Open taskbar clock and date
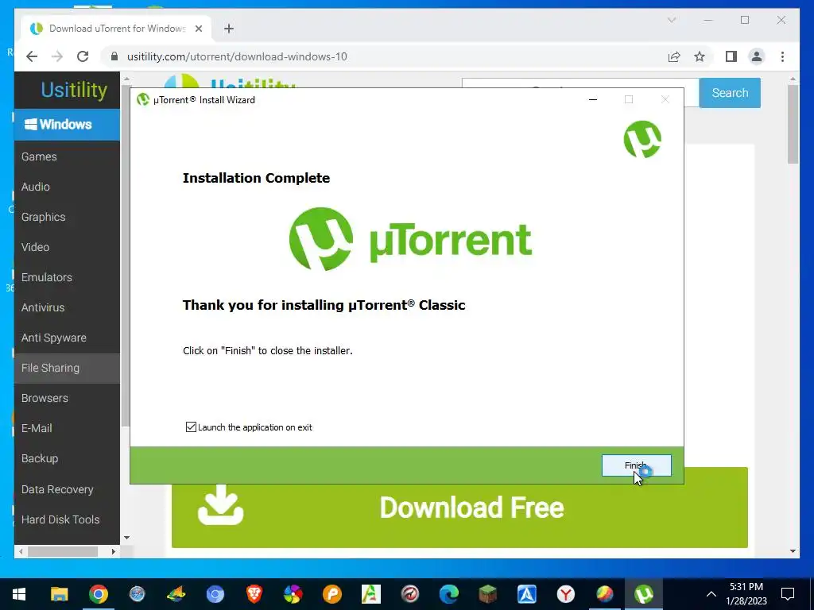The image size is (814, 610). pyautogui.click(x=746, y=594)
